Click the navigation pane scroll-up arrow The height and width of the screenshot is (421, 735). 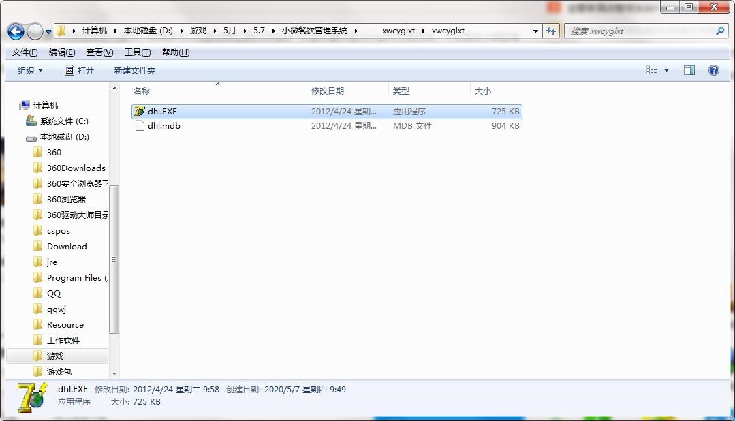(114, 88)
